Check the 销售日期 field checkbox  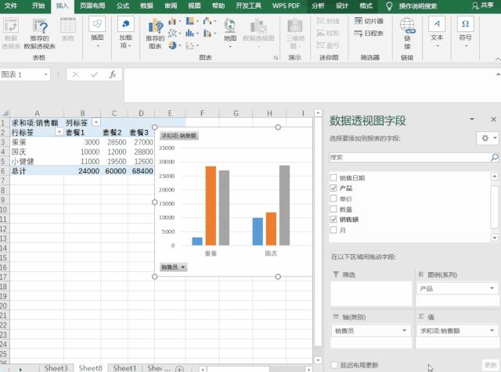pyautogui.click(x=333, y=177)
